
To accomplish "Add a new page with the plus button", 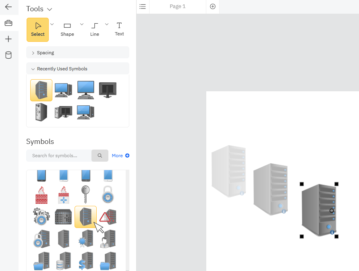I will click(212, 6).
